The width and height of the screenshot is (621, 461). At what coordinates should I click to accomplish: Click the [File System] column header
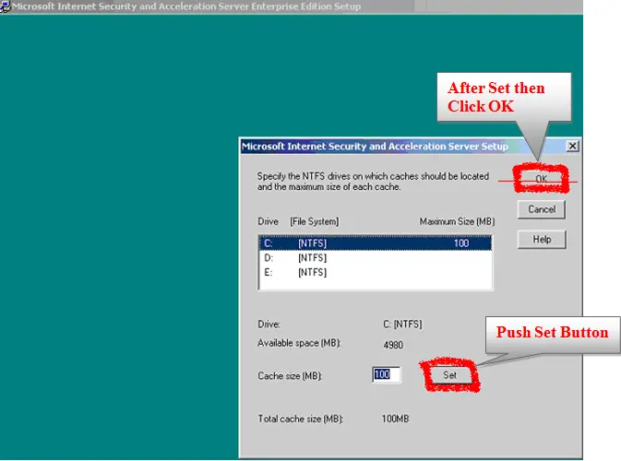click(315, 221)
